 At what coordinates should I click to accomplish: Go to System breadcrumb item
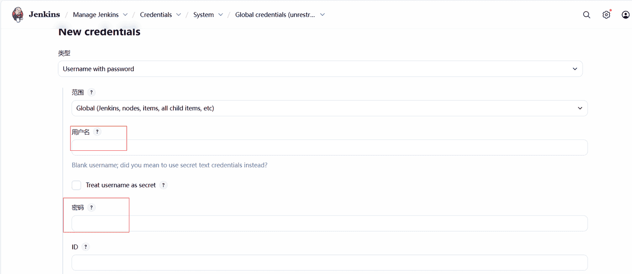(x=203, y=15)
